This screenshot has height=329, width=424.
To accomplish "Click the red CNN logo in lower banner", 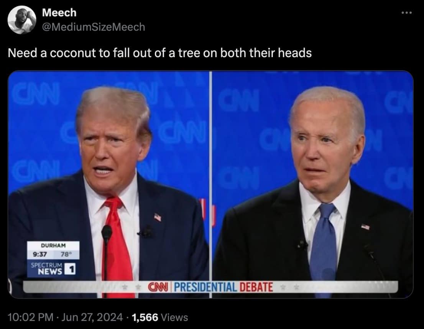I will click(158, 287).
